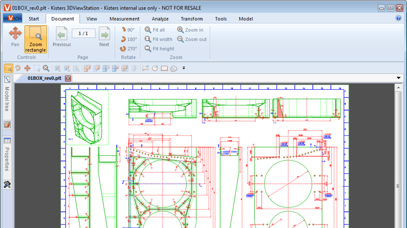Click the quick-access pan arrows icon
This screenshot has height=228, width=407.
27,68
